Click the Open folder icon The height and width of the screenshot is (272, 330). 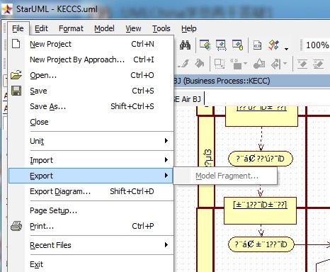click(x=16, y=75)
